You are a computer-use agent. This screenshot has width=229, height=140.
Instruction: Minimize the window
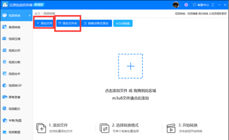click(219, 5)
